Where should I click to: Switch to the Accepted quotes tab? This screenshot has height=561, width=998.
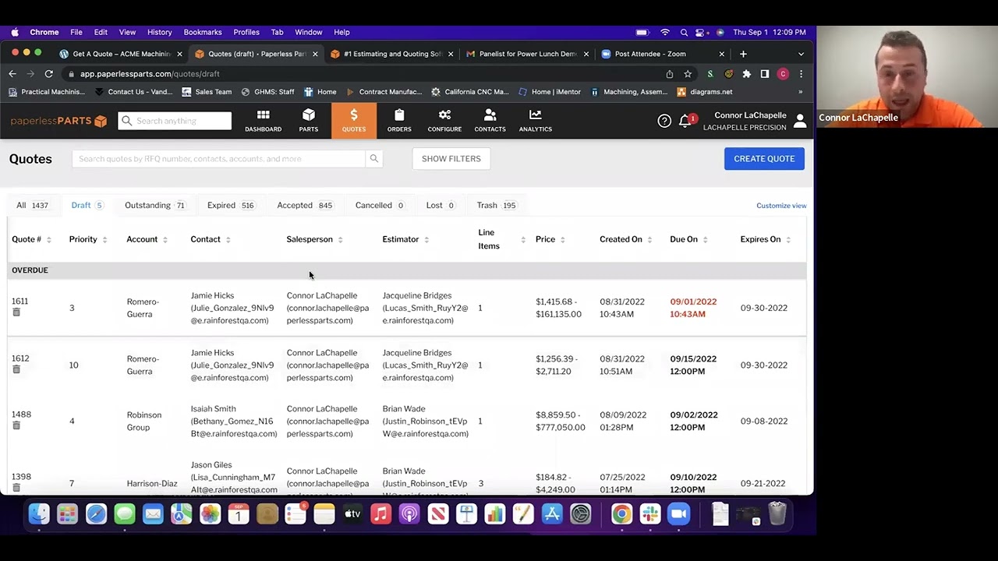pos(305,206)
